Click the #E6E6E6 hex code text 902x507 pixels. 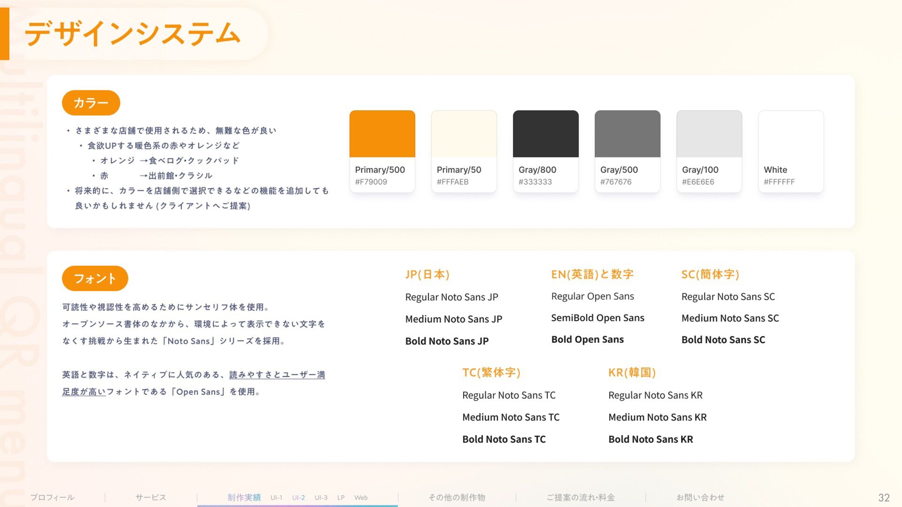[698, 182]
